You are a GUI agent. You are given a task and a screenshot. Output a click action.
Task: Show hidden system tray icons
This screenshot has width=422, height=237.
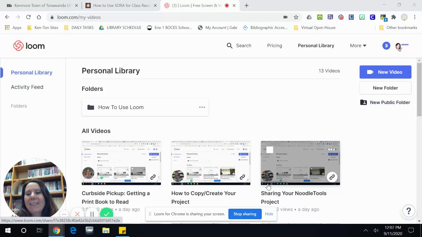tap(365, 230)
